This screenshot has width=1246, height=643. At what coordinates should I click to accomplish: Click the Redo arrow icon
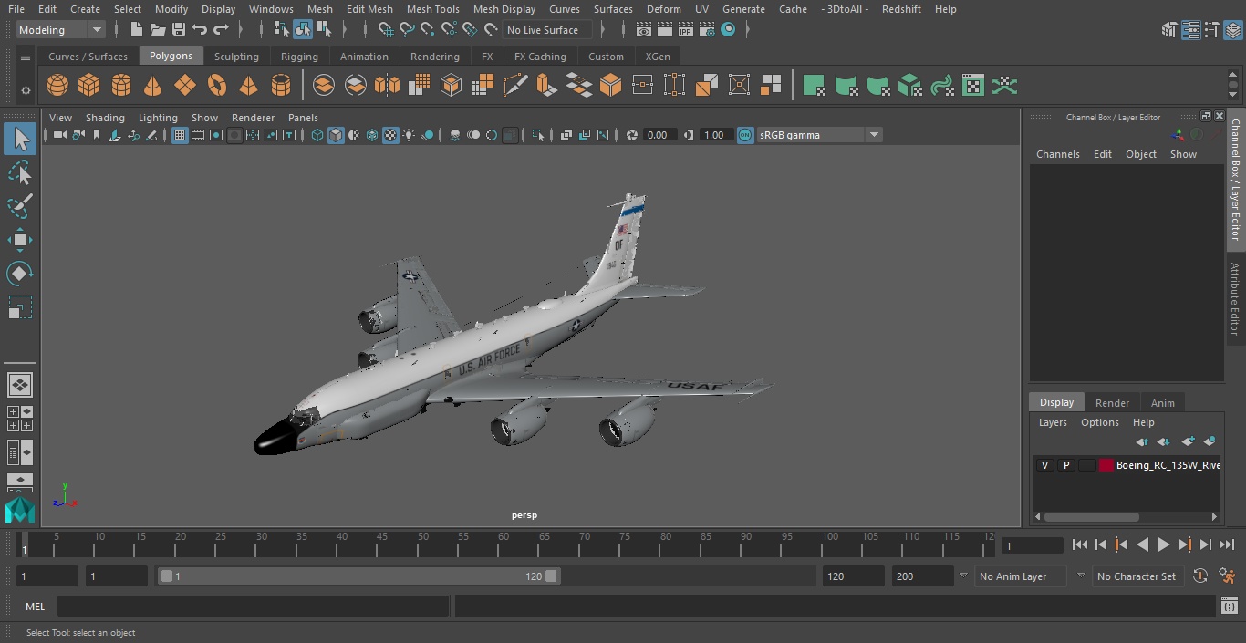point(221,30)
